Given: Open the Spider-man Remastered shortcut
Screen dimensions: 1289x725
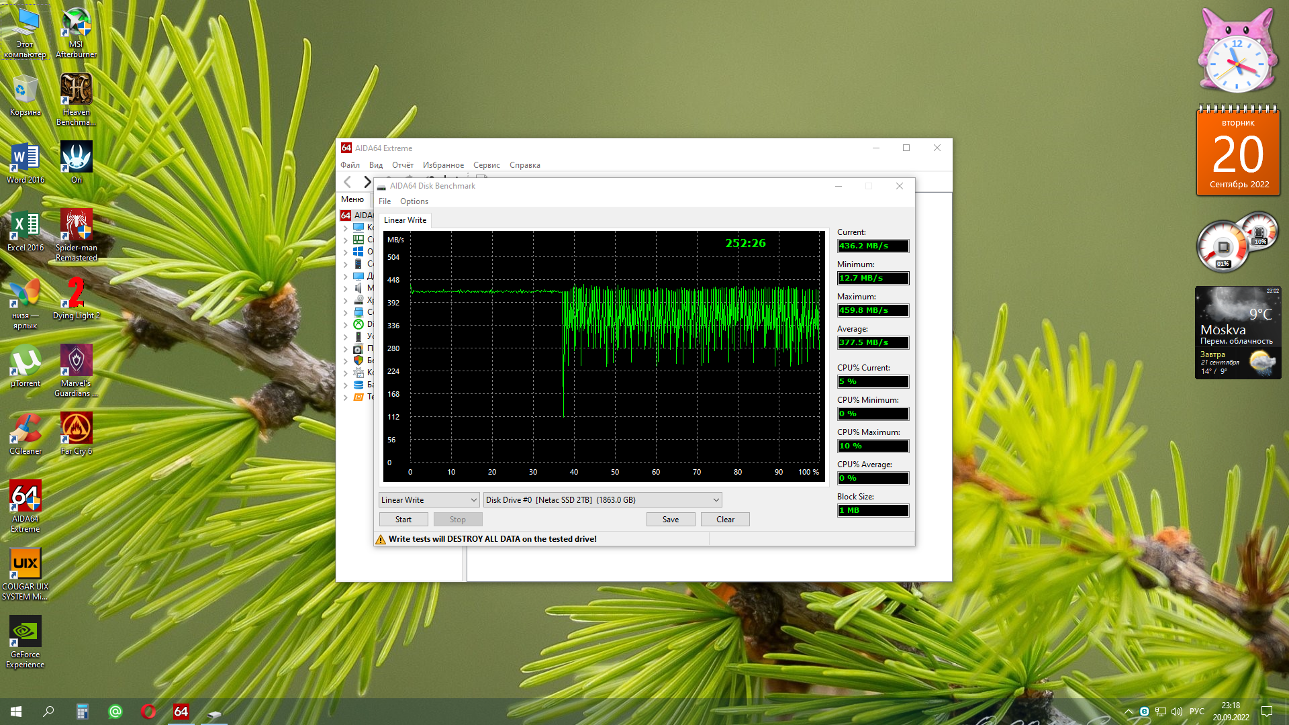Looking at the screenshot, I should tap(76, 234).
